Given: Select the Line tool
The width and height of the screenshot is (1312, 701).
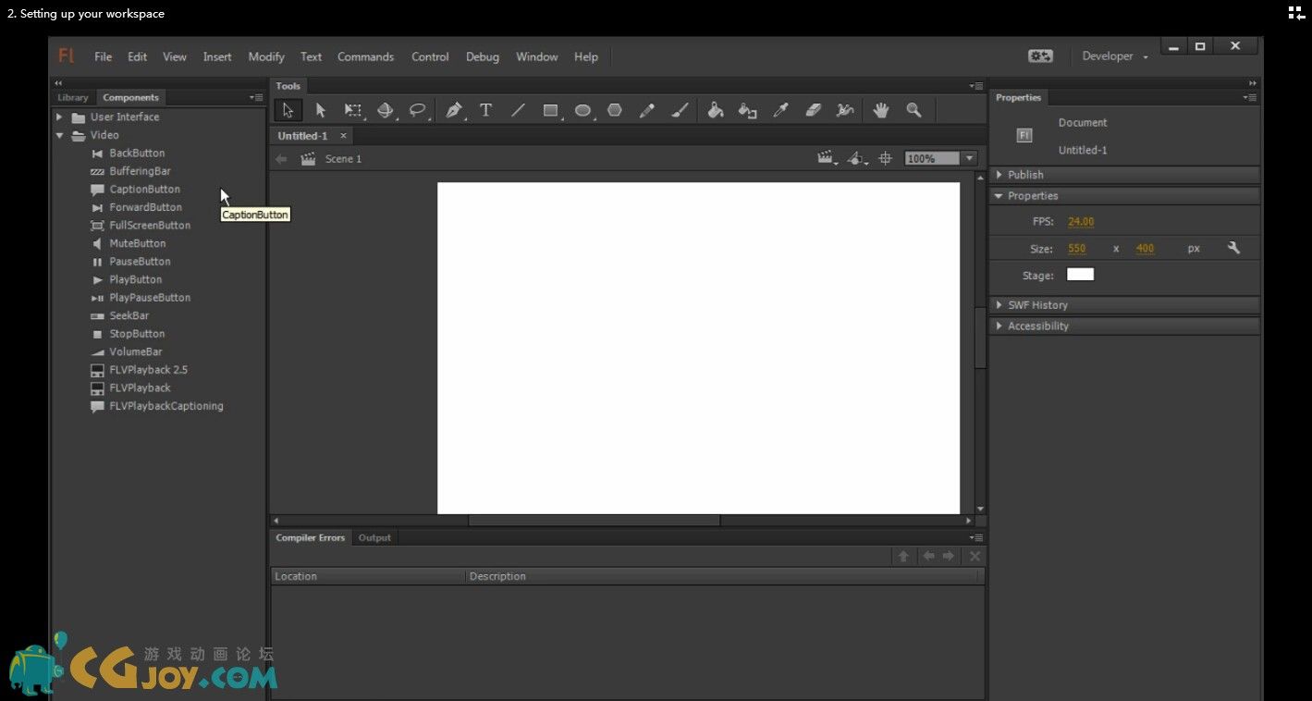Looking at the screenshot, I should pos(518,110).
